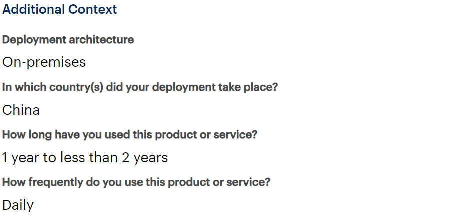
Task: Select the On-premises value text
Action: (44, 62)
